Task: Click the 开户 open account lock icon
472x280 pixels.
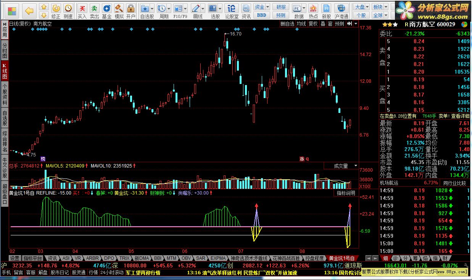Action: click(131, 11)
